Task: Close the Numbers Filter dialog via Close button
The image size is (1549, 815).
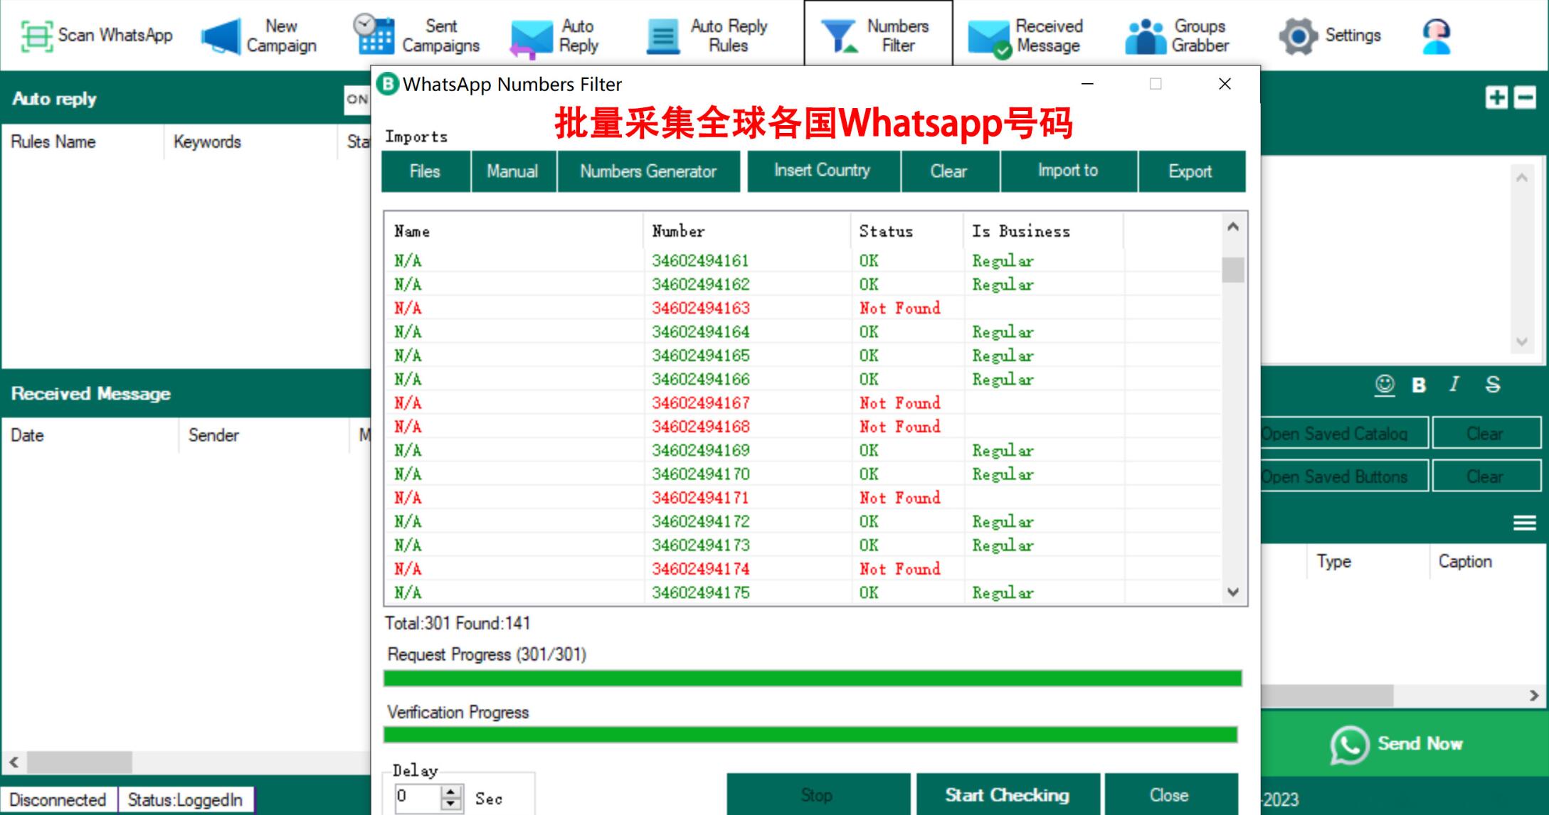Action: pyautogui.click(x=1170, y=794)
